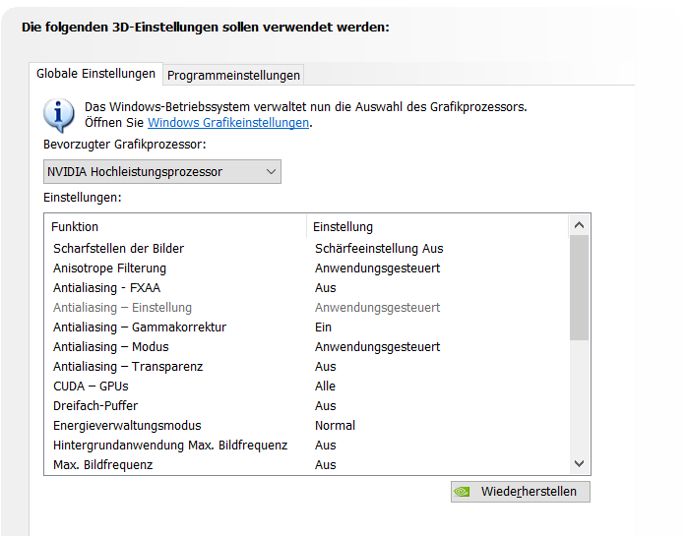Select the Antialiasing – Gammakorrektur row
The height and width of the screenshot is (536, 686).
tap(306, 328)
